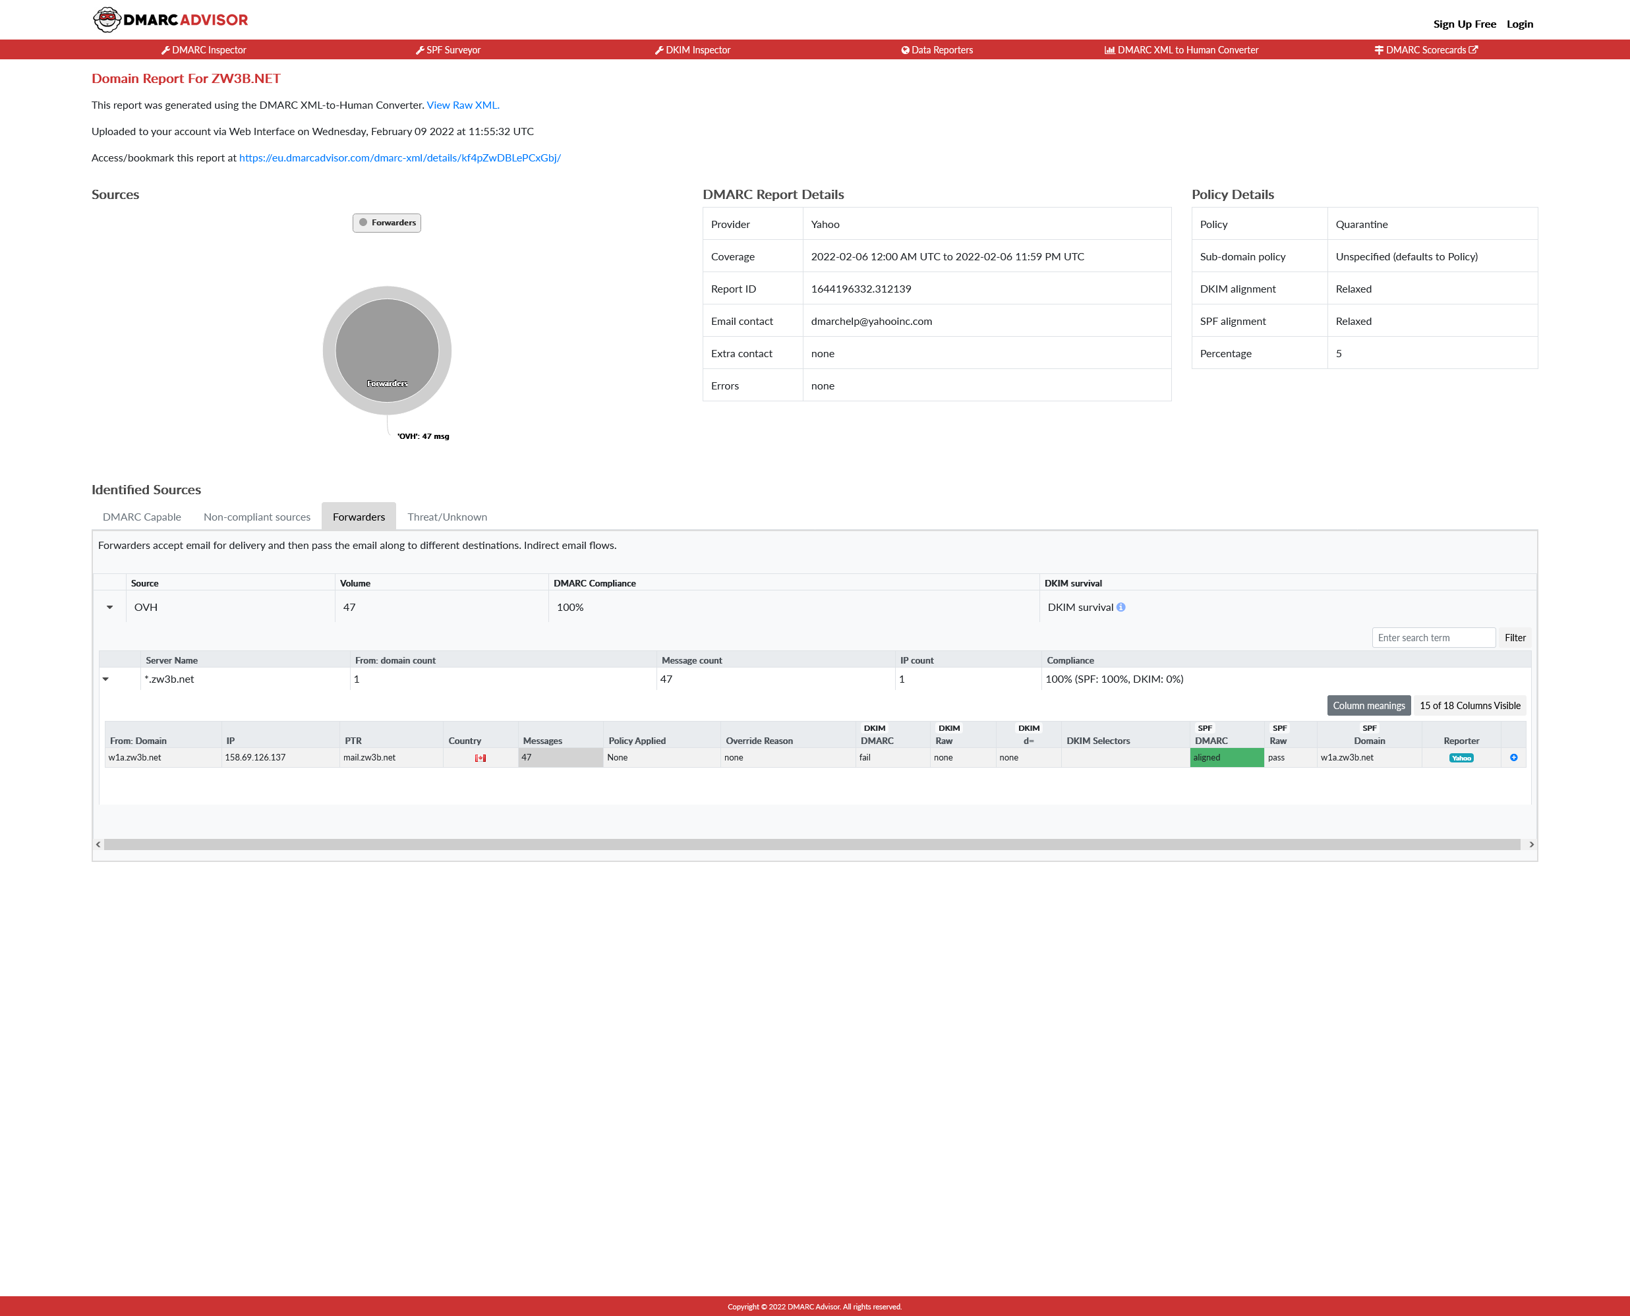
Task: Click the DKIM survival info icon
Action: [1121, 607]
